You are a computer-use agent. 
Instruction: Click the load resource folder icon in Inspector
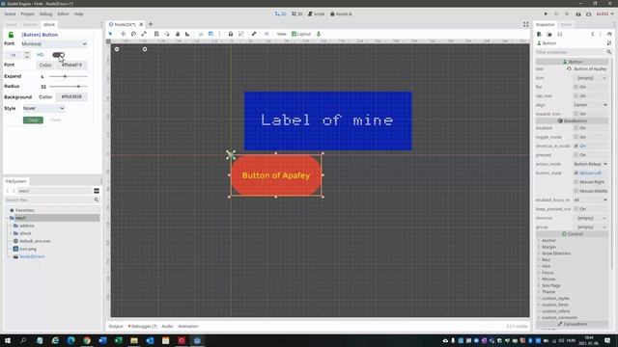549,35
